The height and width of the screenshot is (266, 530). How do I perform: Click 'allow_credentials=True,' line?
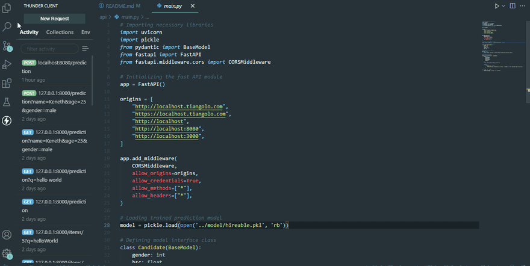(x=167, y=181)
